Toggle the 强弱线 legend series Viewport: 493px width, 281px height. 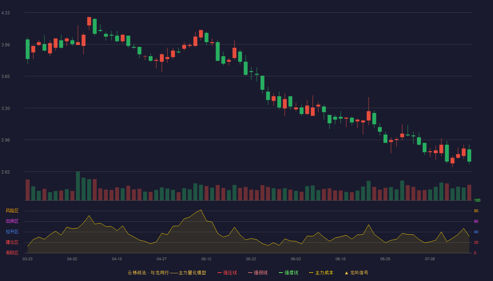[258, 273]
